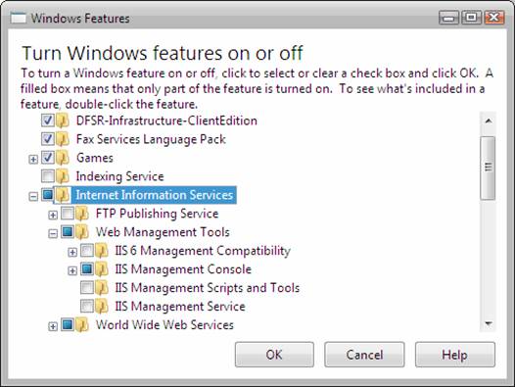Click the OK button
Image resolution: width=515 pixels, height=387 pixels.
[x=274, y=355]
